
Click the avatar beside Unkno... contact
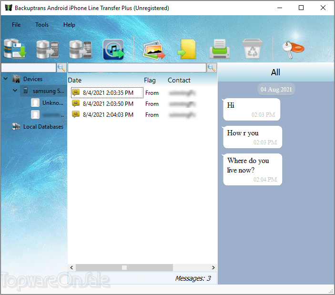[35, 102]
